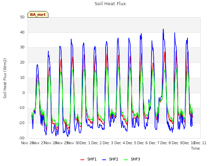
Task: Click the Soil Heat Flux (W/m2) axis label
Action: point(5,78)
